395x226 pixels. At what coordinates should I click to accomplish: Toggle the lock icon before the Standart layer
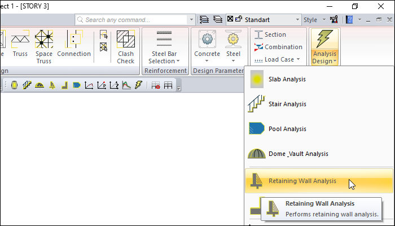(238, 19)
